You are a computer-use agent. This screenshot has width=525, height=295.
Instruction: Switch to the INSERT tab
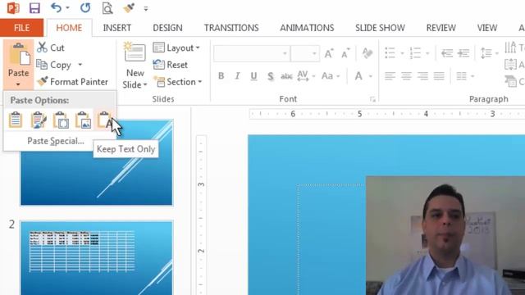click(x=116, y=28)
